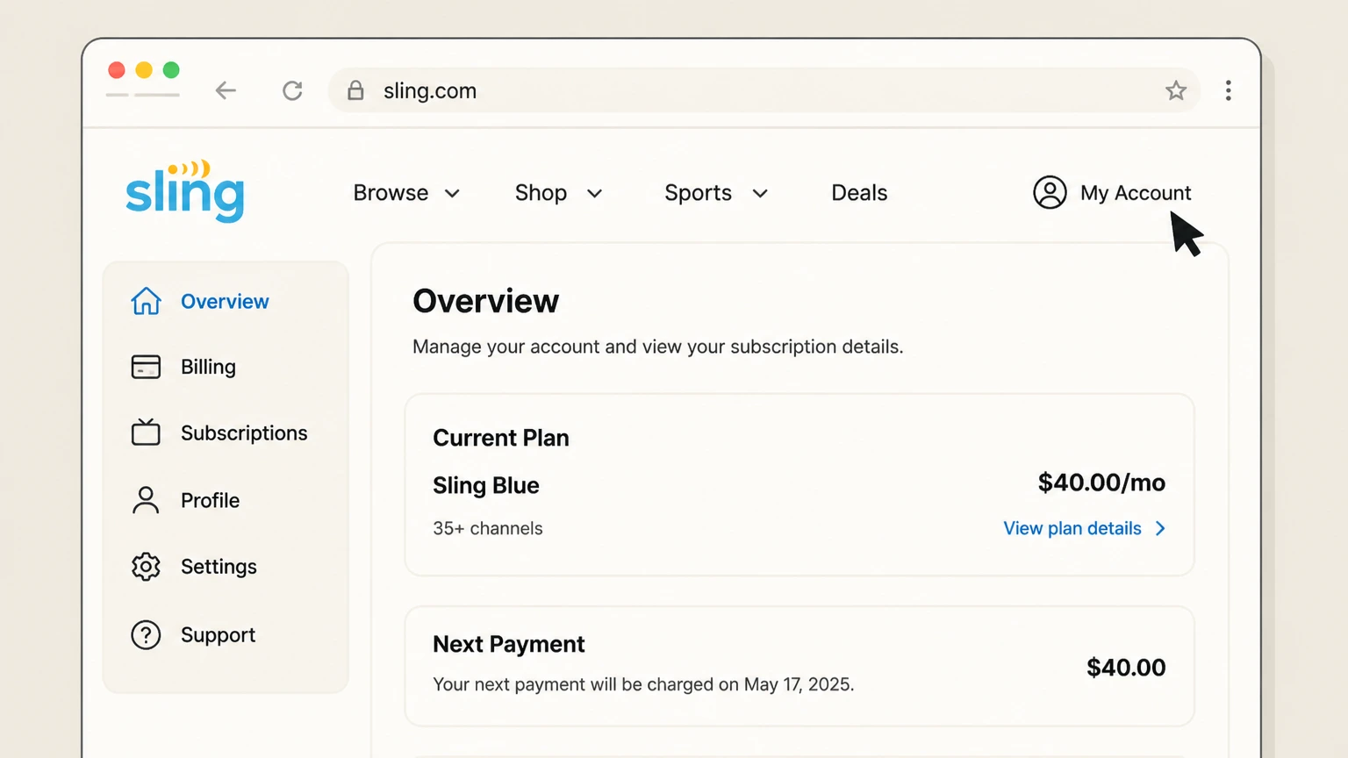Click the Sling Blue plan name

(x=486, y=485)
